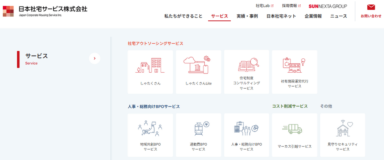Image resolution: width=384 pixels, height=160 pixels.
Task: Open the 見守りセキュリティサービス house icon
Action: click(344, 128)
